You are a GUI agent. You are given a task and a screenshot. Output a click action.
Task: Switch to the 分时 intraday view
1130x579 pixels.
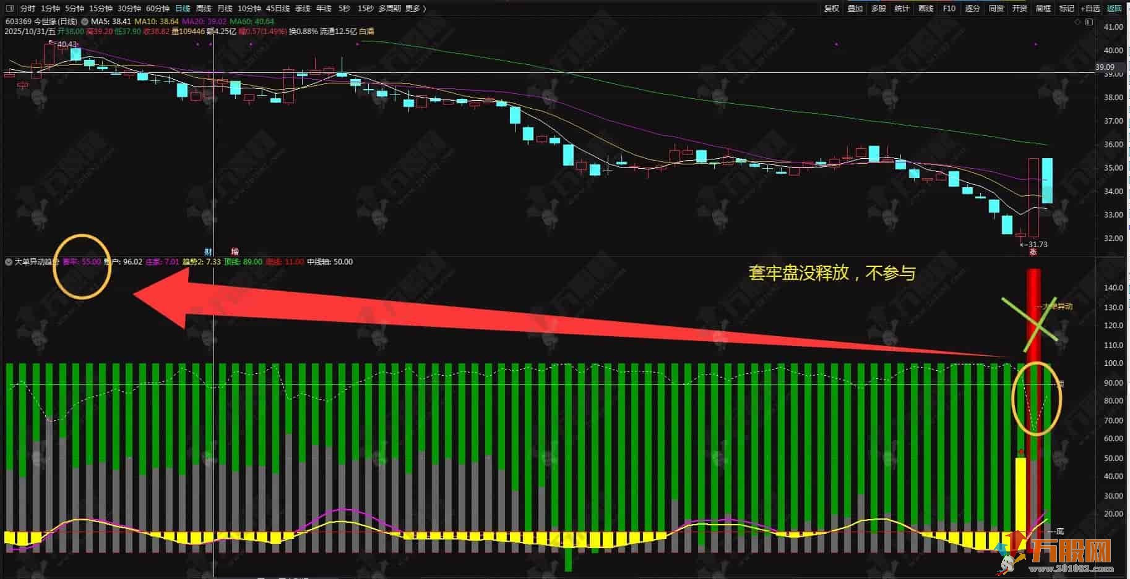[x=27, y=8]
